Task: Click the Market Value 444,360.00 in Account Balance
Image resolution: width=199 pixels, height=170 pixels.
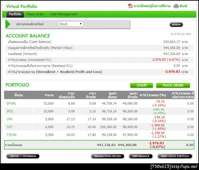Action: [171, 48]
